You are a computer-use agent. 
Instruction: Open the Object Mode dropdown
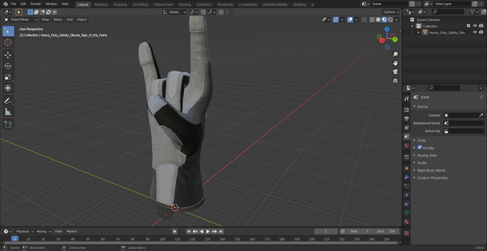point(21,20)
